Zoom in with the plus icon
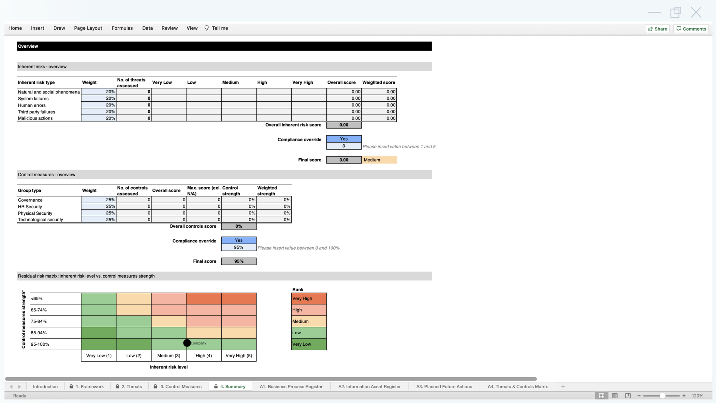This screenshot has width=717, height=404. tap(684, 396)
